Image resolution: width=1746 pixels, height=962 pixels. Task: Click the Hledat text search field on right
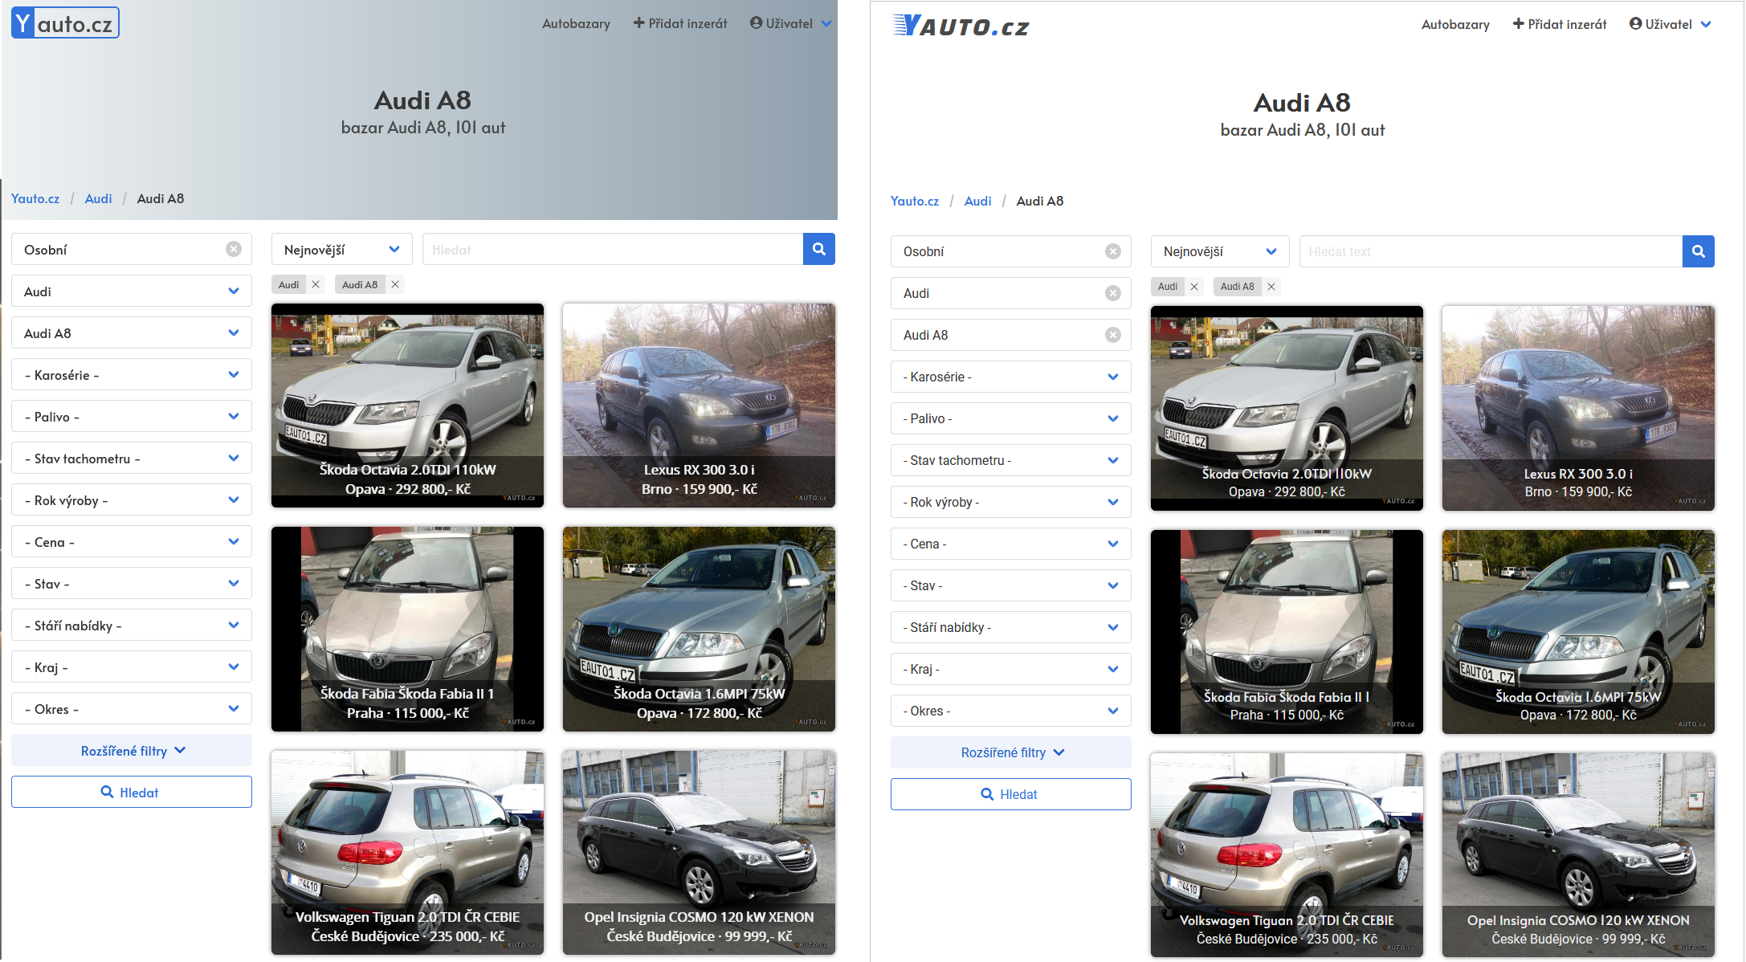1490,251
